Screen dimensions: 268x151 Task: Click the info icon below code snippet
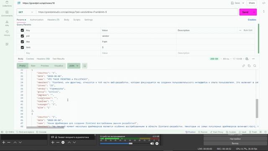click(264, 11)
